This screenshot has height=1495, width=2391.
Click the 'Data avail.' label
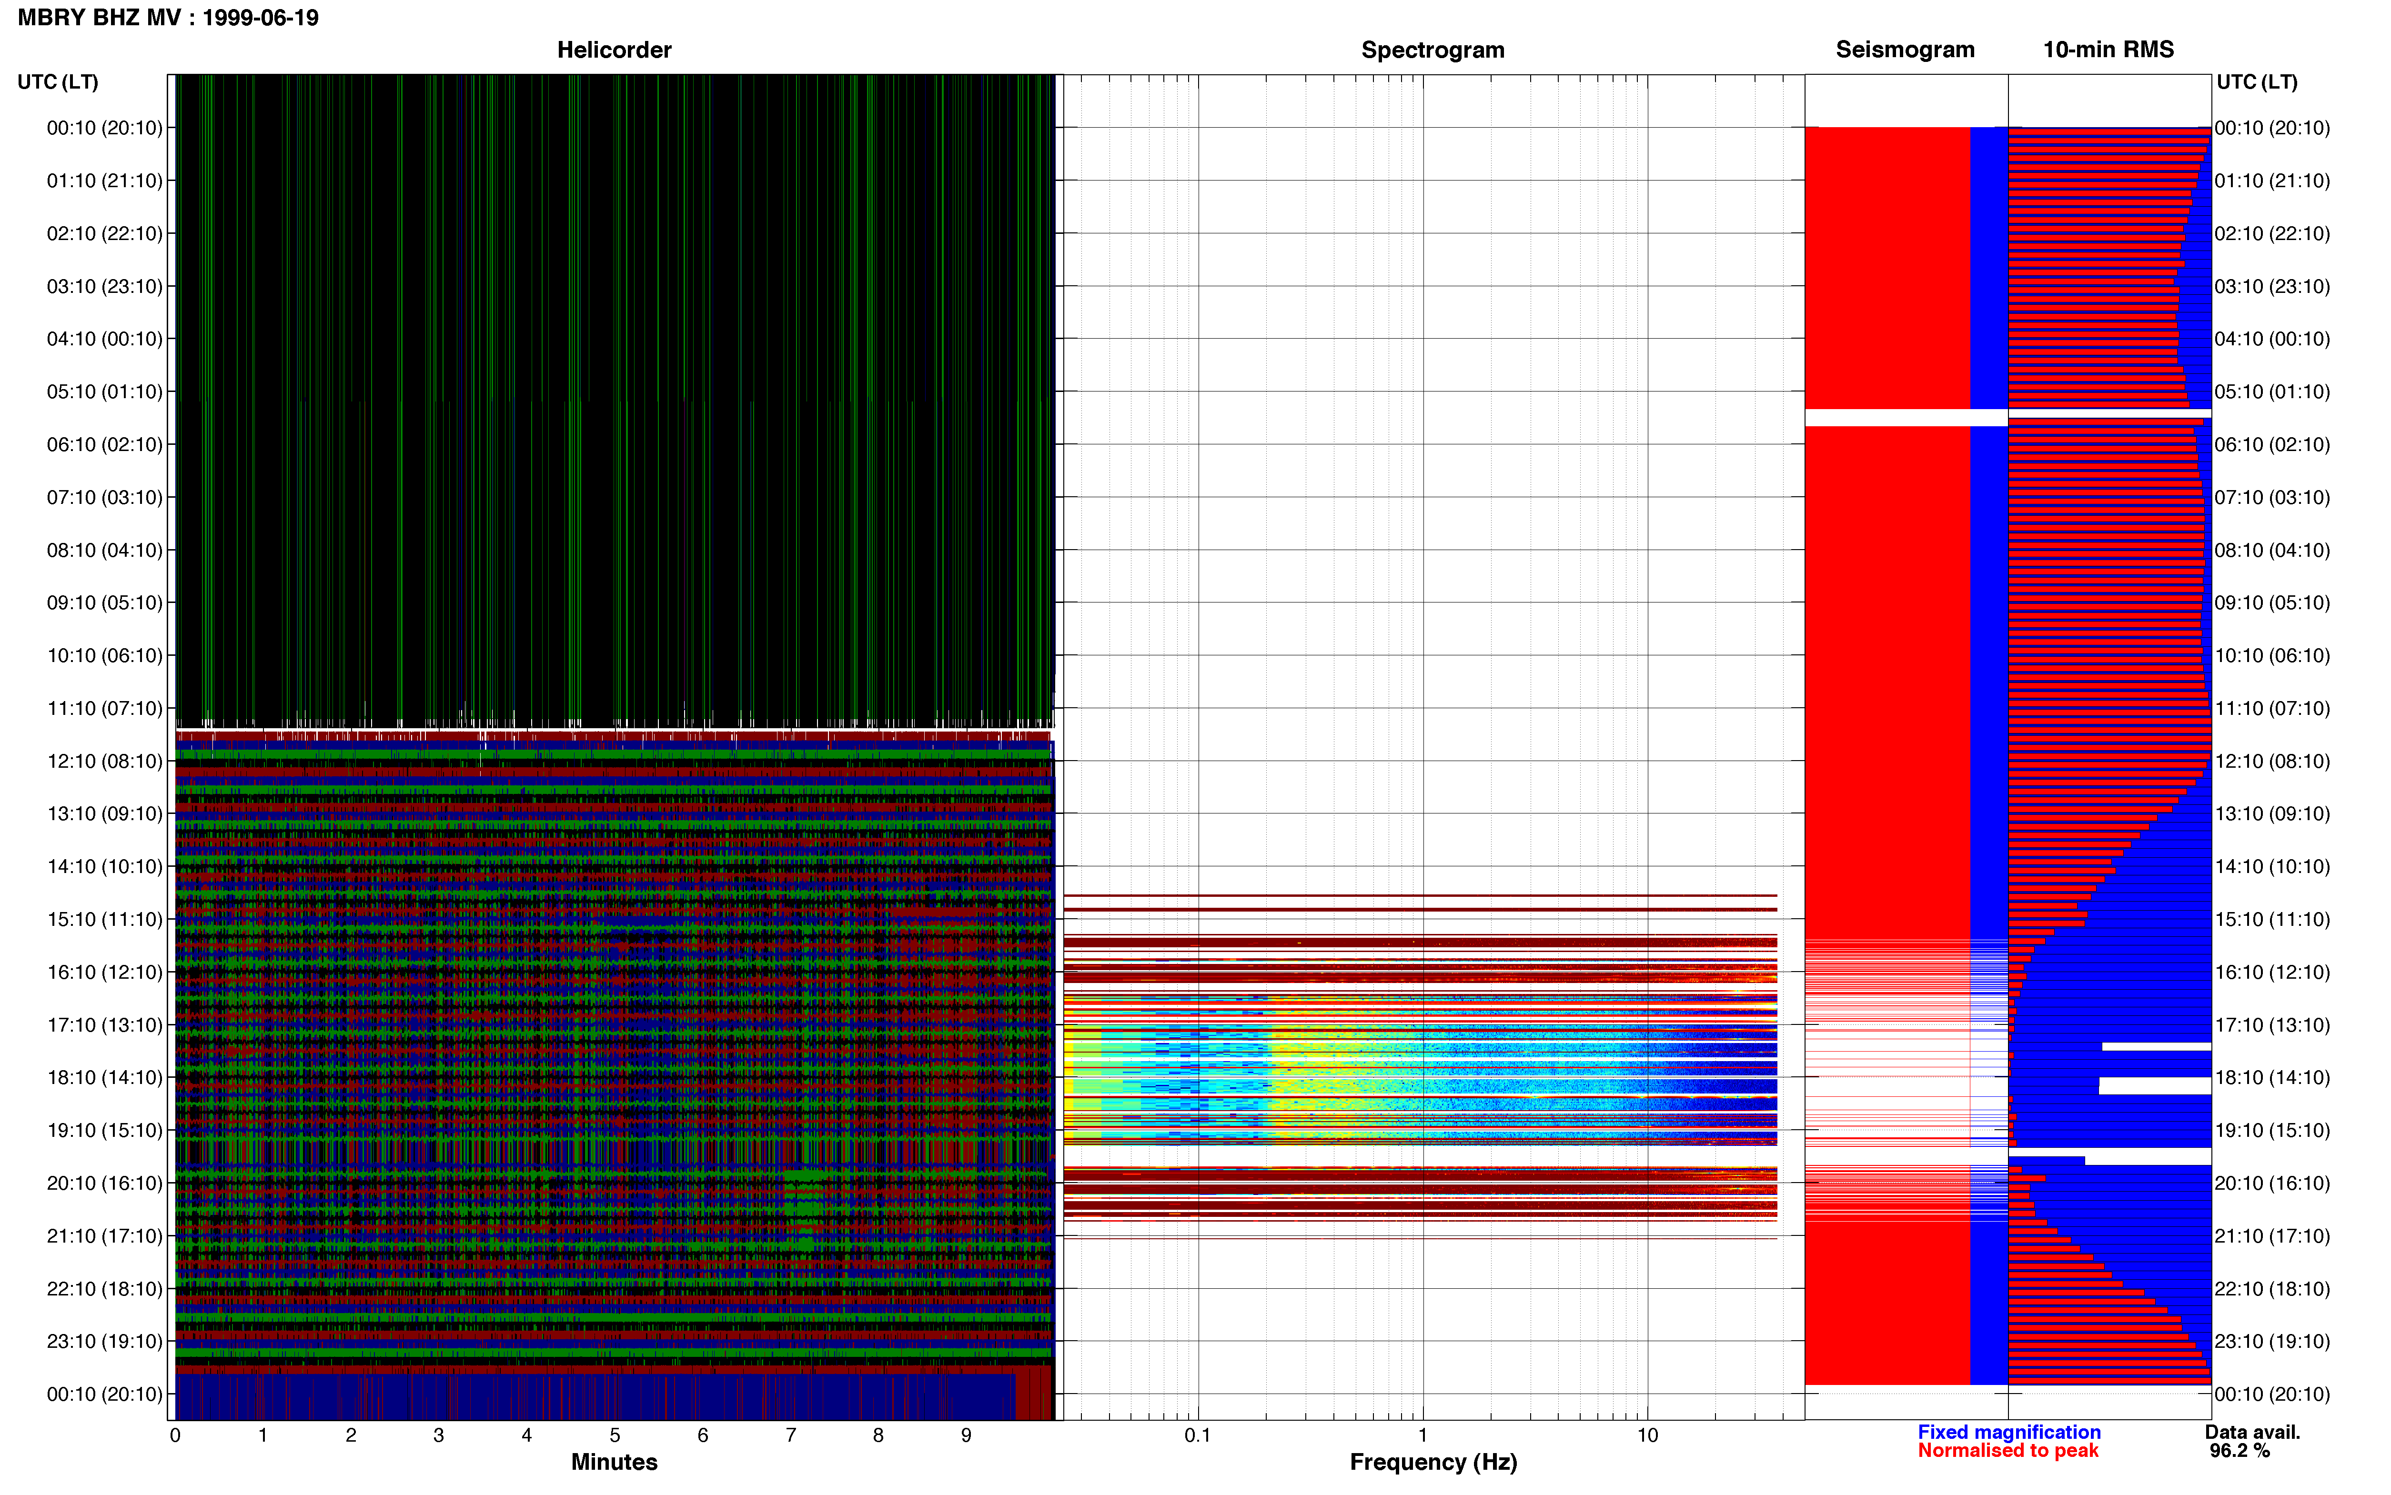coord(2252,1433)
